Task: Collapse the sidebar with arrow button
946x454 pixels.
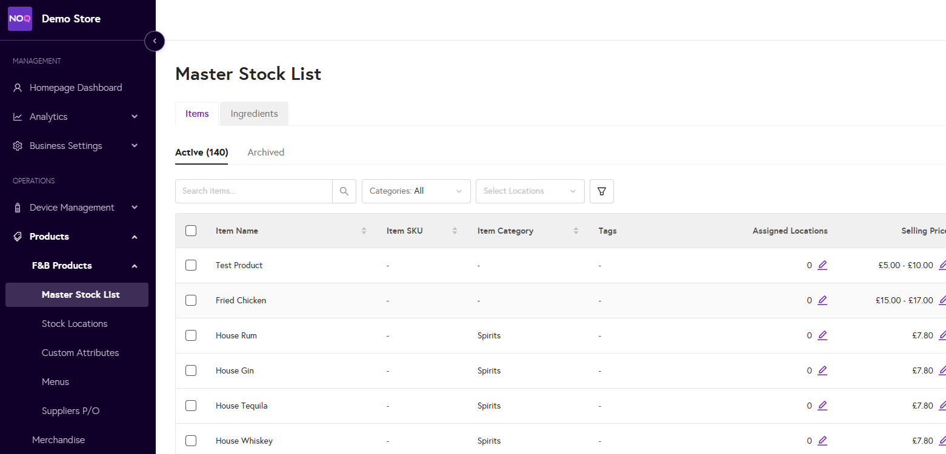Action: click(x=155, y=41)
